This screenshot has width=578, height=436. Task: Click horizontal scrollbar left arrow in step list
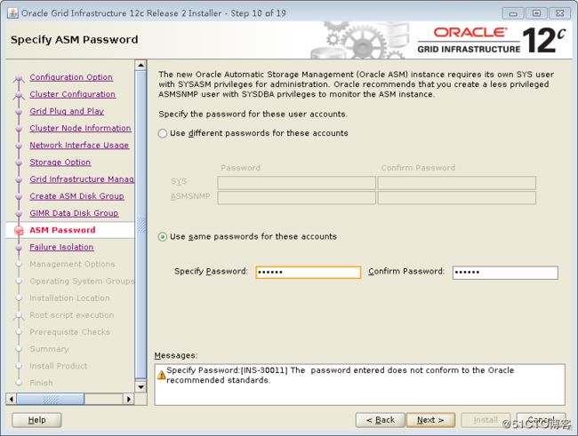pos(11,399)
